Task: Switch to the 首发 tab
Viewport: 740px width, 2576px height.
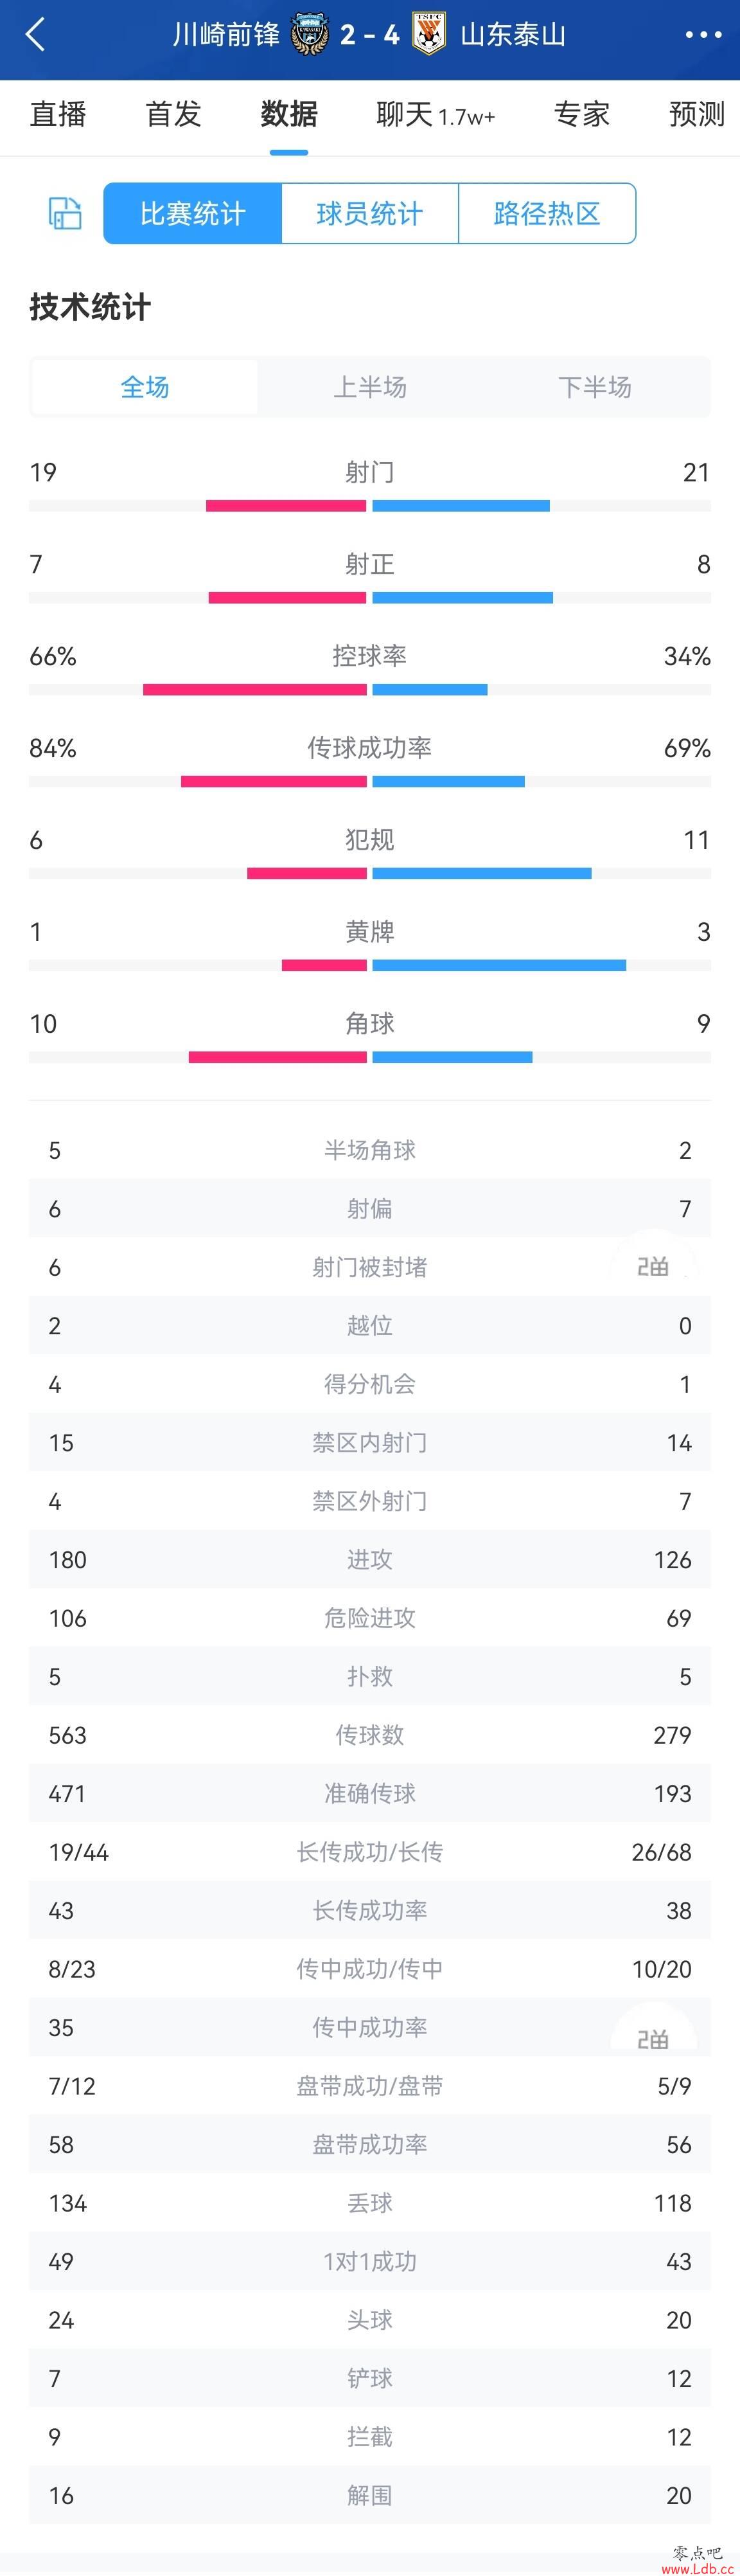Action: point(174,114)
